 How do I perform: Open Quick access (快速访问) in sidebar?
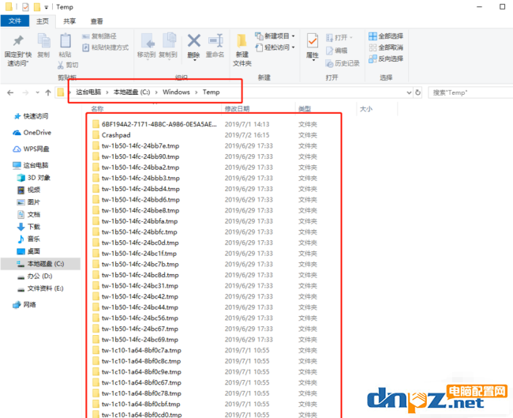click(31, 116)
